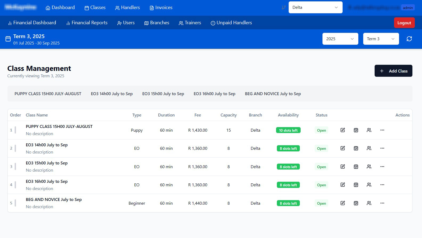Open calendar icon for BEG AND NOVICE row
The height and width of the screenshot is (238, 422).
(356, 203)
